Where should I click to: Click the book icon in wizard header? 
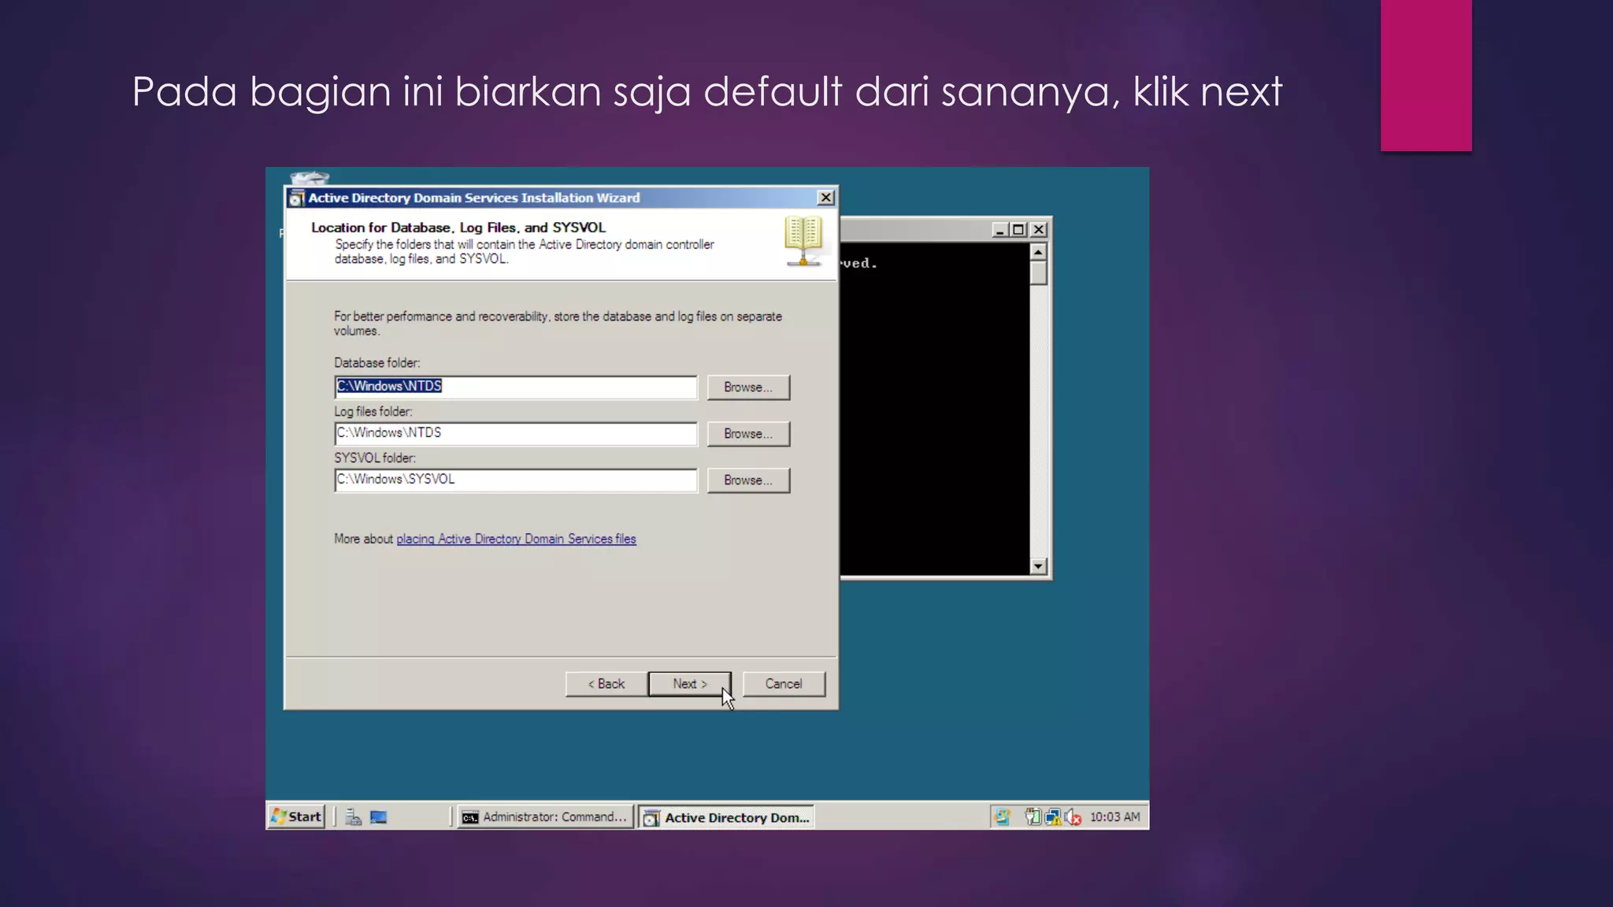coord(803,241)
